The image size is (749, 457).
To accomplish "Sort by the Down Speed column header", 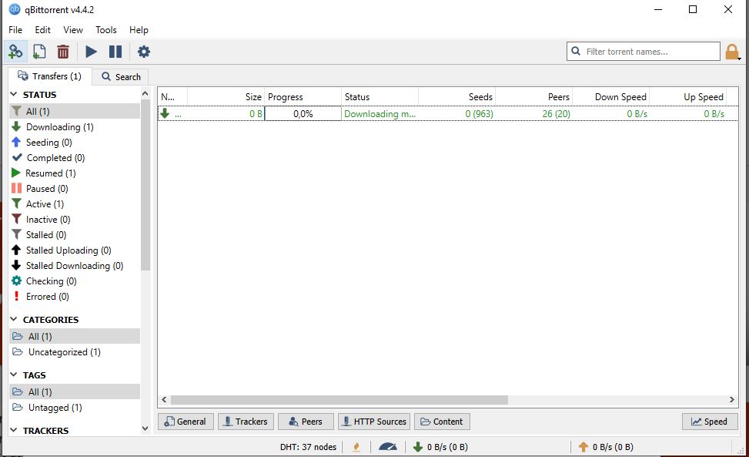I will [611, 96].
